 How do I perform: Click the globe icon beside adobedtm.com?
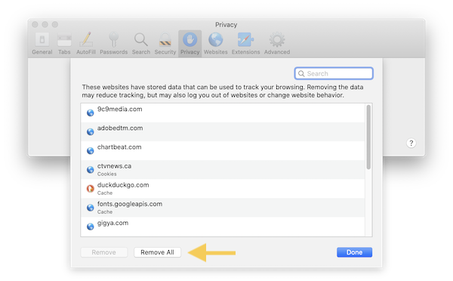tap(90, 132)
